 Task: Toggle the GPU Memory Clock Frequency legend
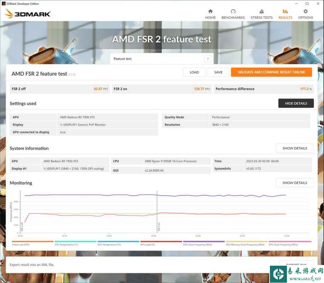tap(247, 243)
